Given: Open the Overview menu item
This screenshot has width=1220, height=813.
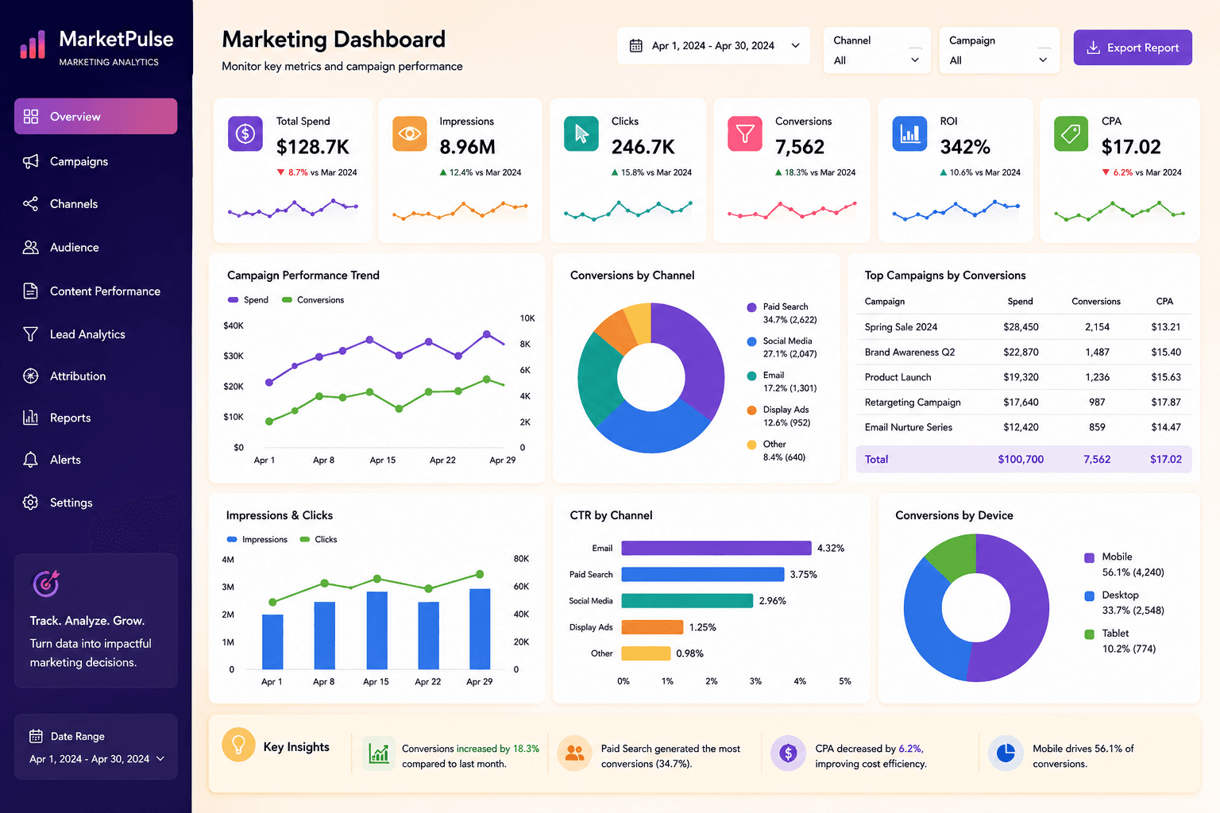Looking at the screenshot, I should coord(96,117).
